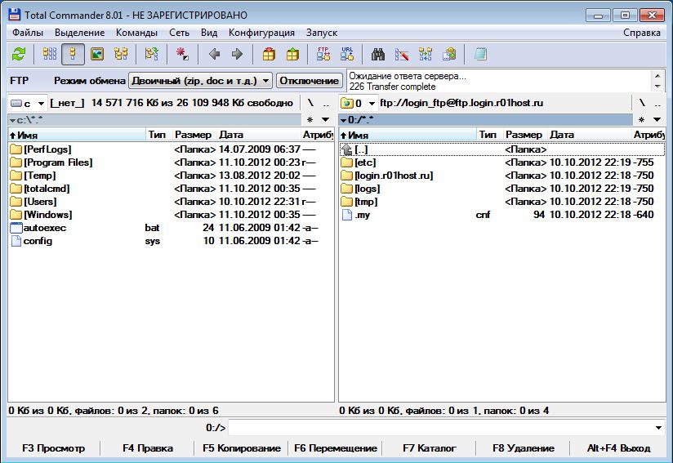Sort right panel by Дата column
The height and width of the screenshot is (463, 673).
590,135
